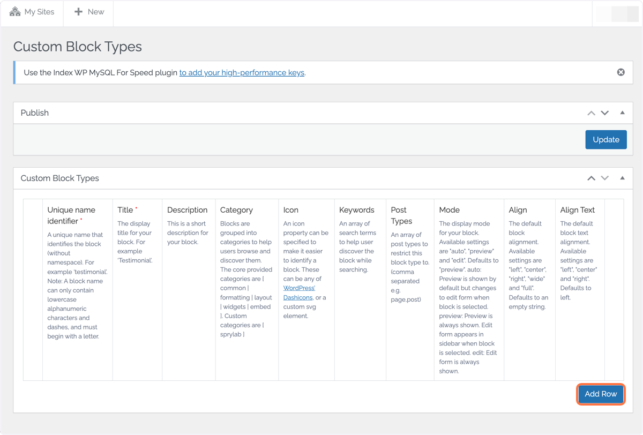This screenshot has width=643, height=435.
Task: Select the Description column header
Action: tap(187, 210)
